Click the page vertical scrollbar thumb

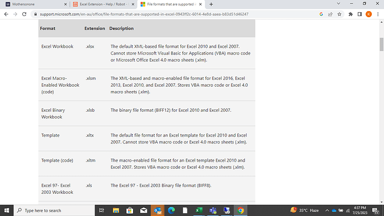coord(382,44)
